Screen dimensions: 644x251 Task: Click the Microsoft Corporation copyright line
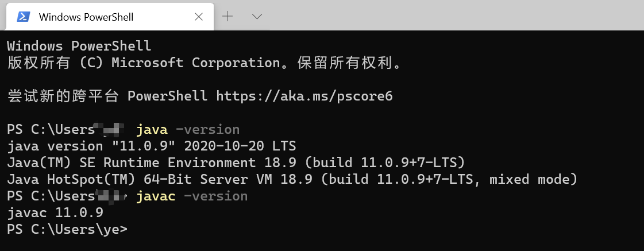click(x=204, y=63)
